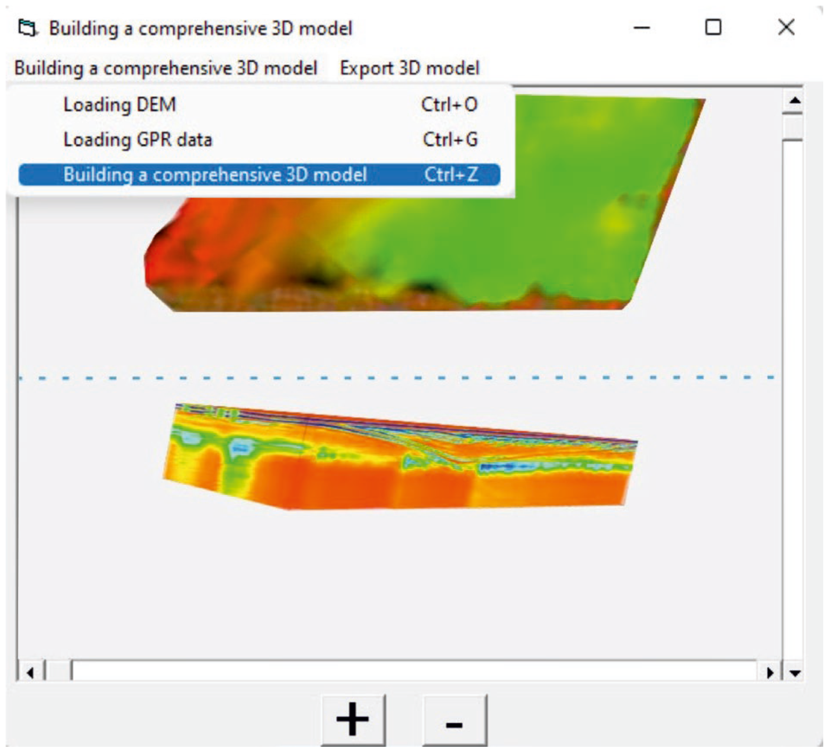The width and height of the screenshot is (828, 752).
Task: Minimize the 3D model window
Action: tap(642, 29)
